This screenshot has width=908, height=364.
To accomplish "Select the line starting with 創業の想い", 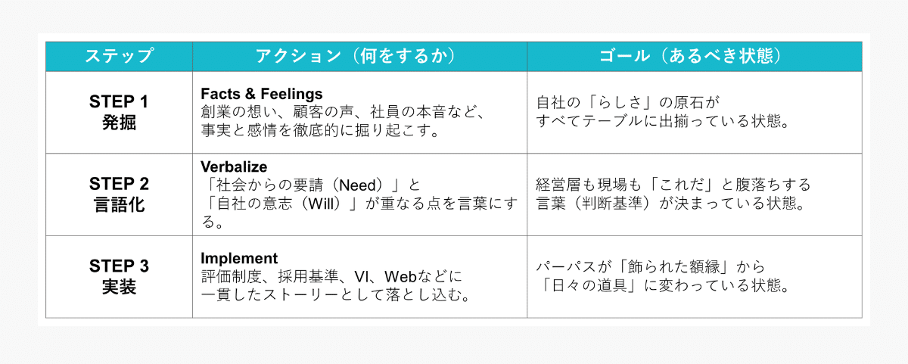I will pos(341,112).
